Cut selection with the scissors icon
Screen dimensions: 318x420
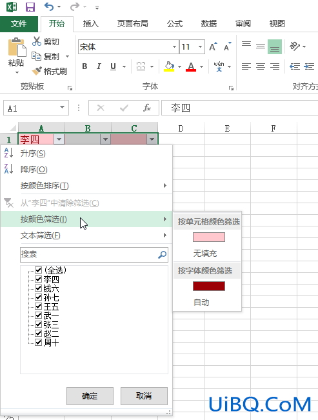[x=37, y=41]
